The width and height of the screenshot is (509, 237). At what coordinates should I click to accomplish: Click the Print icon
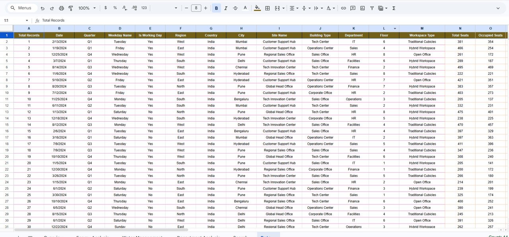click(61, 8)
